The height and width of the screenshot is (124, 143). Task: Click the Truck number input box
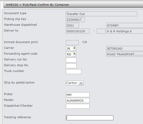[x=73, y=71]
